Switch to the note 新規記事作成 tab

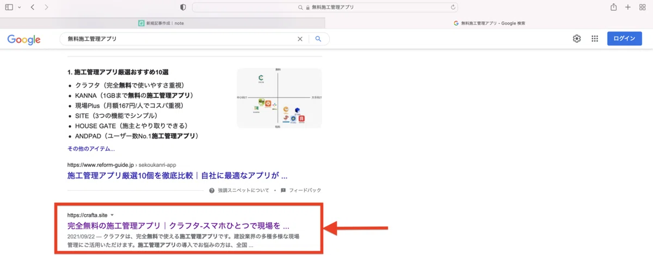point(162,23)
